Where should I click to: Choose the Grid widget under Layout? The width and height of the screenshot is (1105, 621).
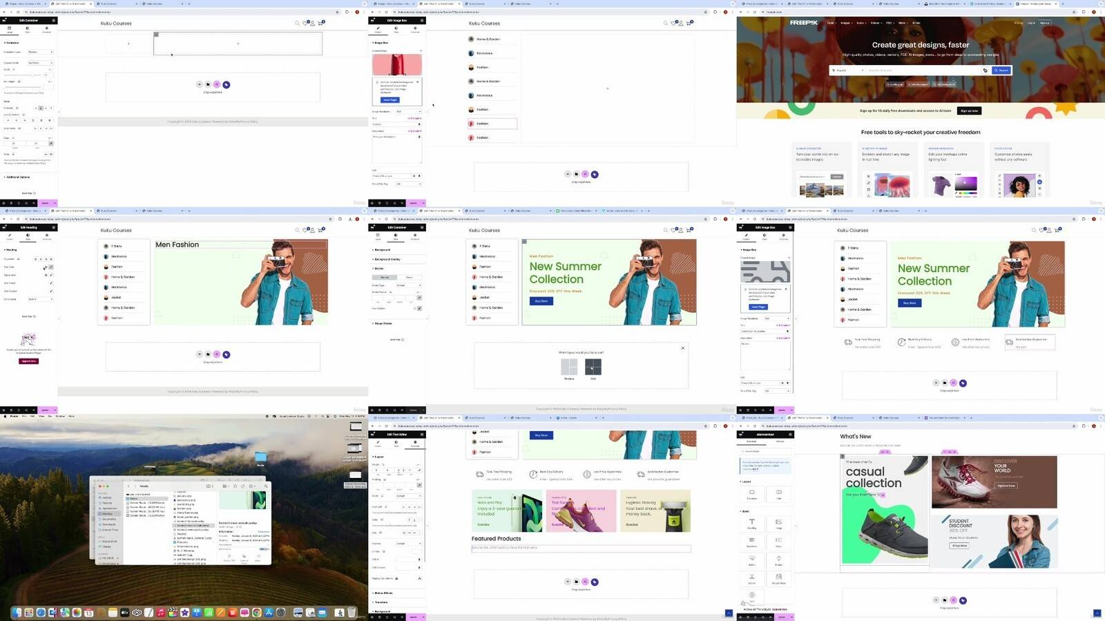click(778, 494)
